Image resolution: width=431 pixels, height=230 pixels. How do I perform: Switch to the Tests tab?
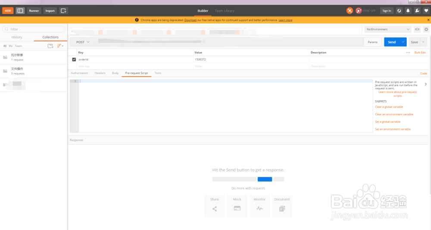(x=158, y=73)
